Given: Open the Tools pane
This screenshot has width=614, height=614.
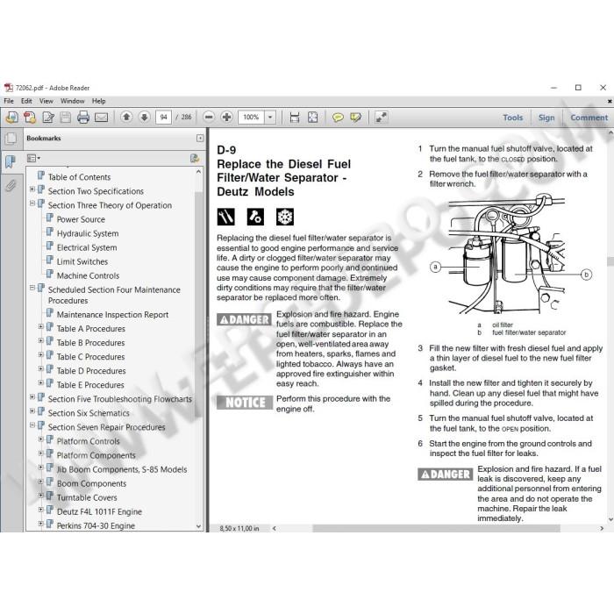Looking at the screenshot, I should (x=512, y=118).
